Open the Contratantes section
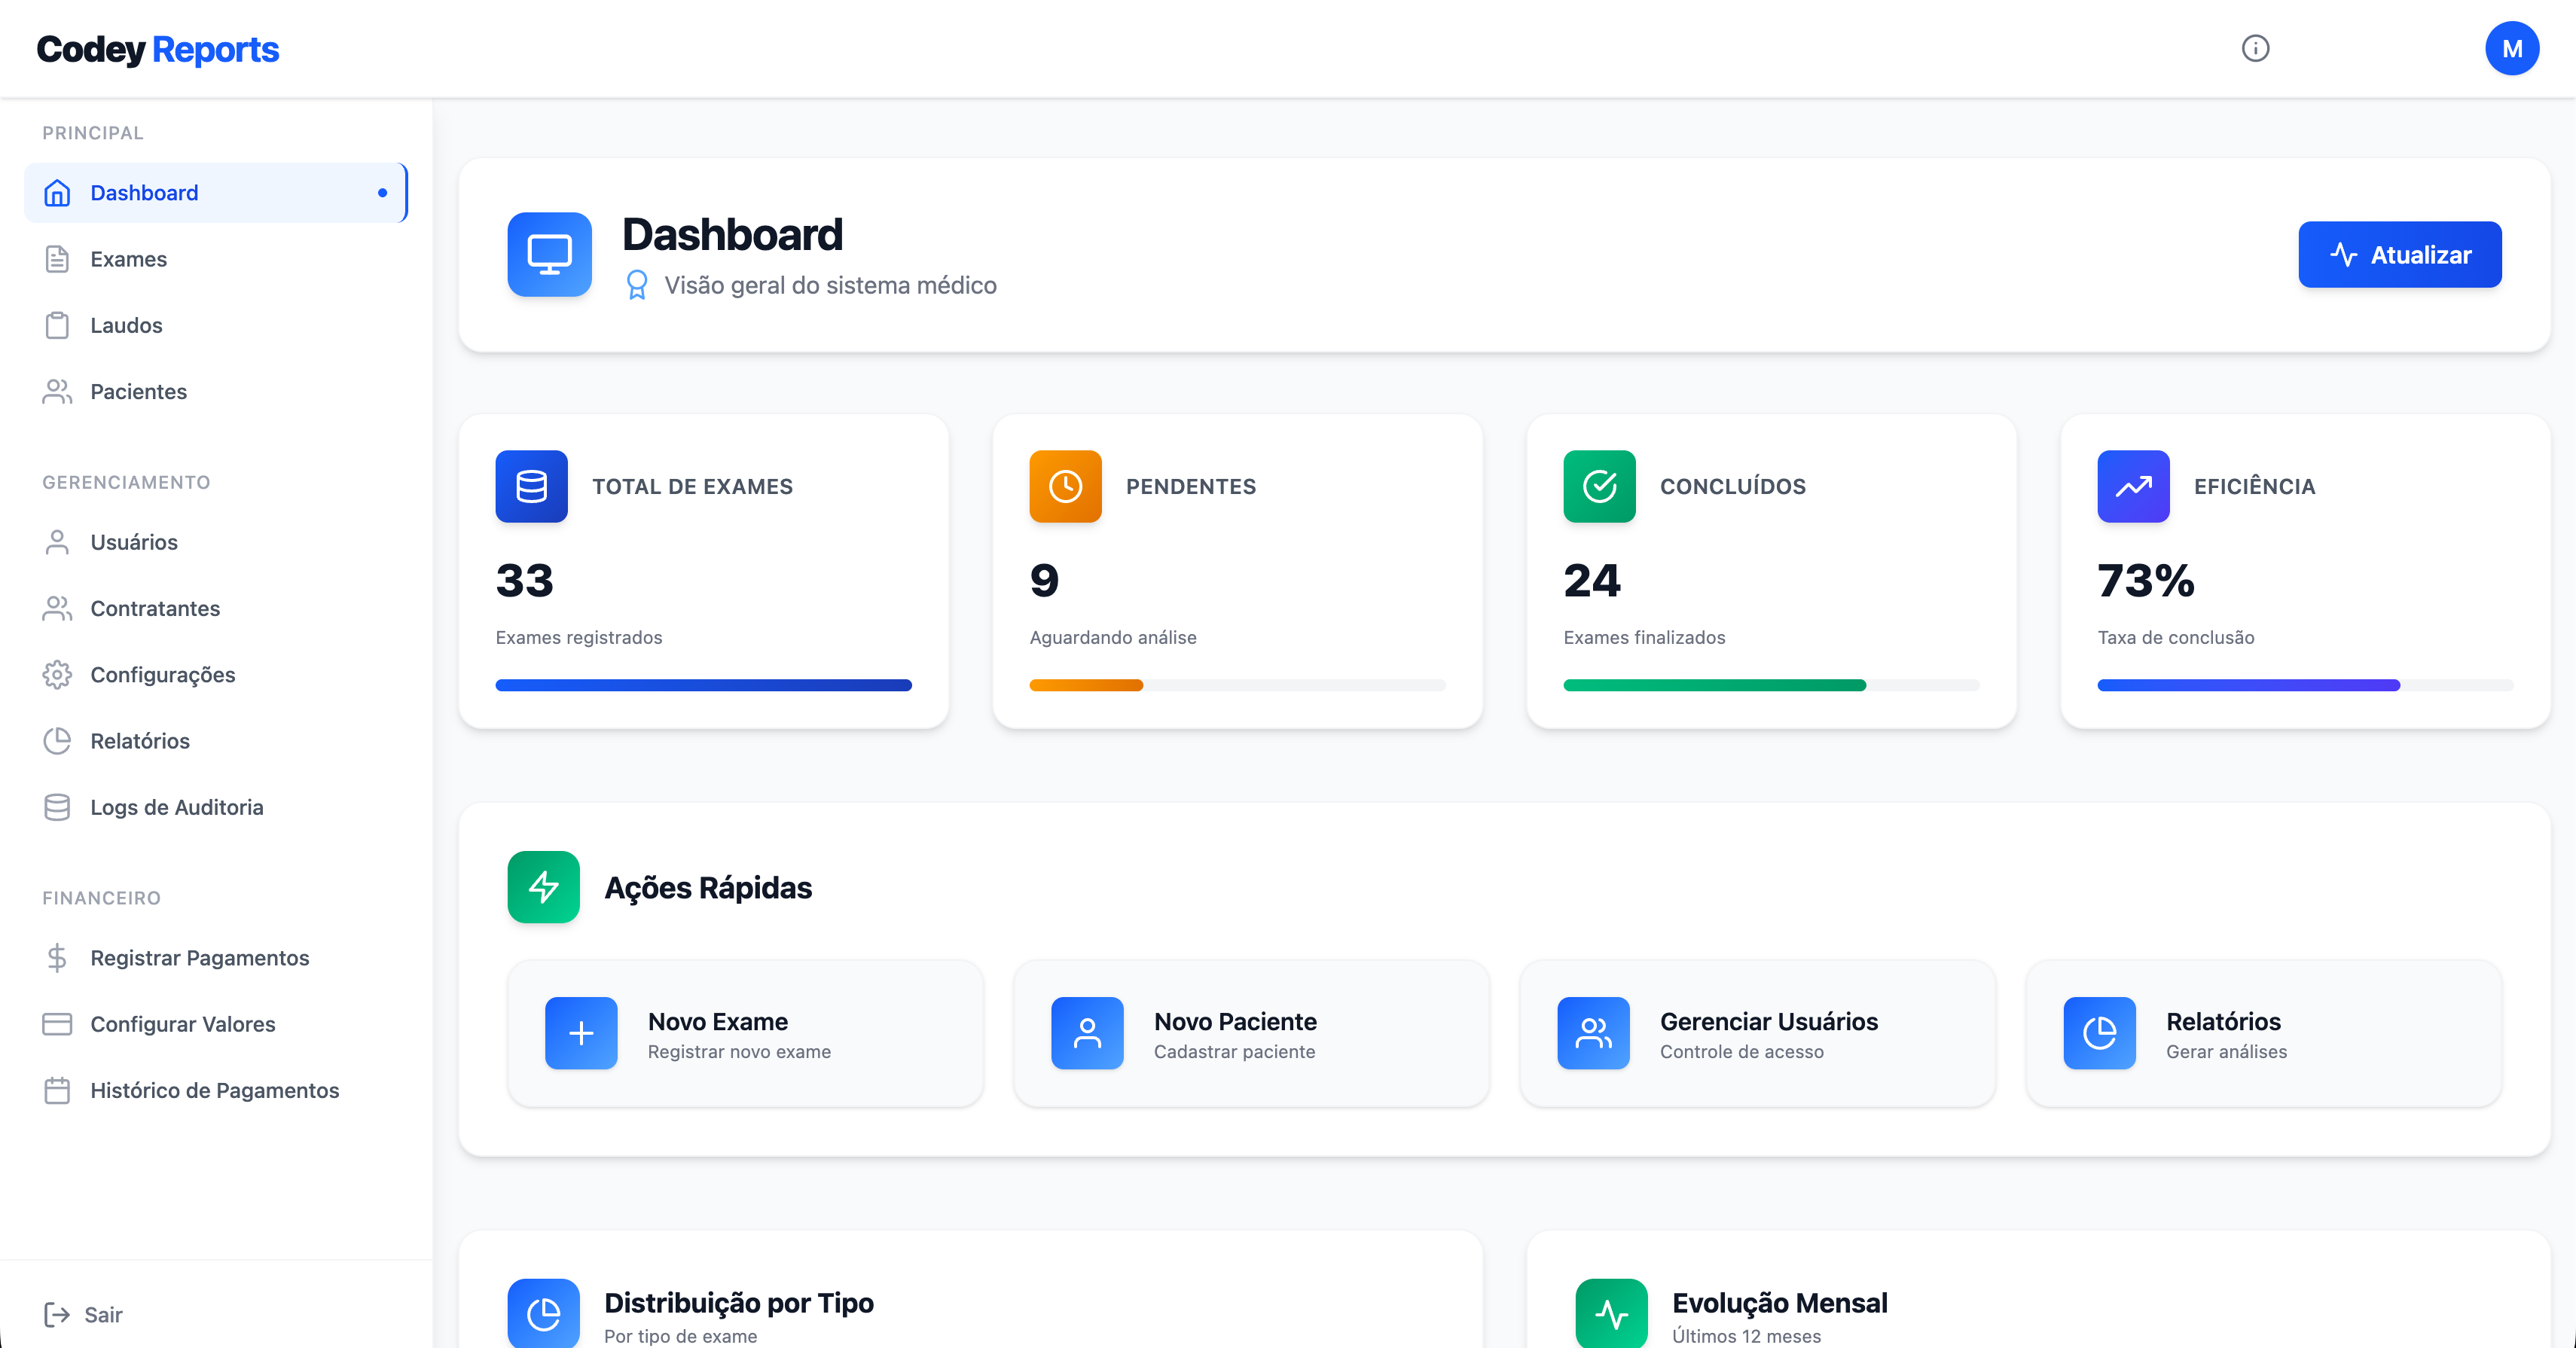Image resolution: width=2576 pixels, height=1348 pixels. click(155, 608)
